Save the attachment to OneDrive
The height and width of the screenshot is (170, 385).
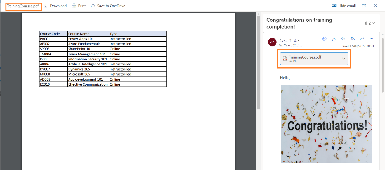coord(108,6)
